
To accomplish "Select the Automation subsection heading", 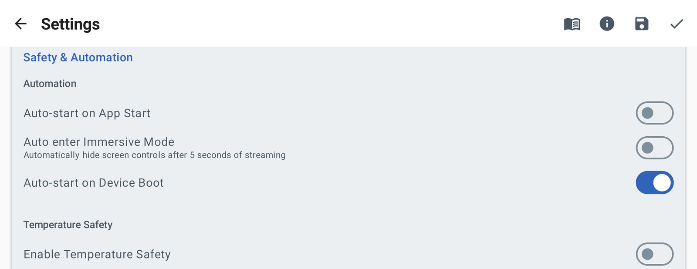I will 50,84.
